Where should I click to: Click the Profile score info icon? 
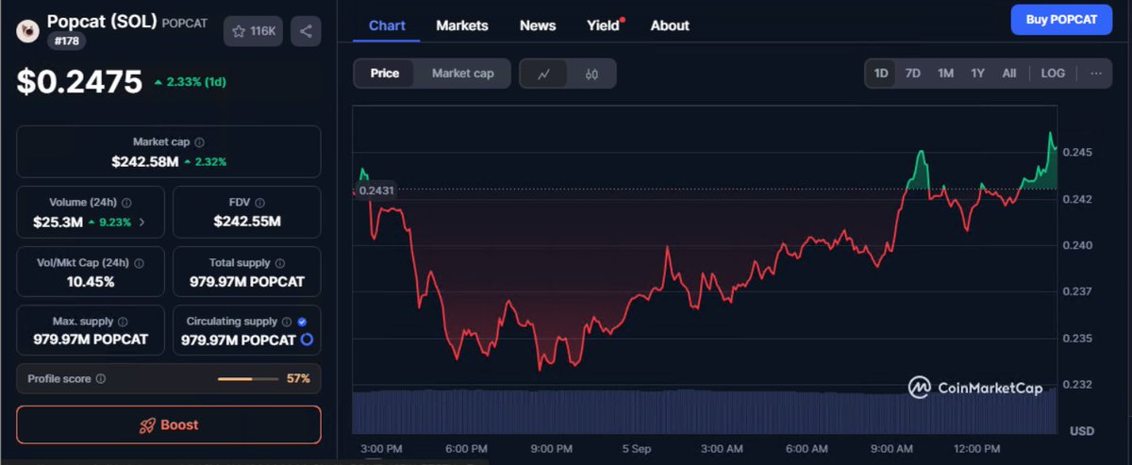pyautogui.click(x=101, y=378)
